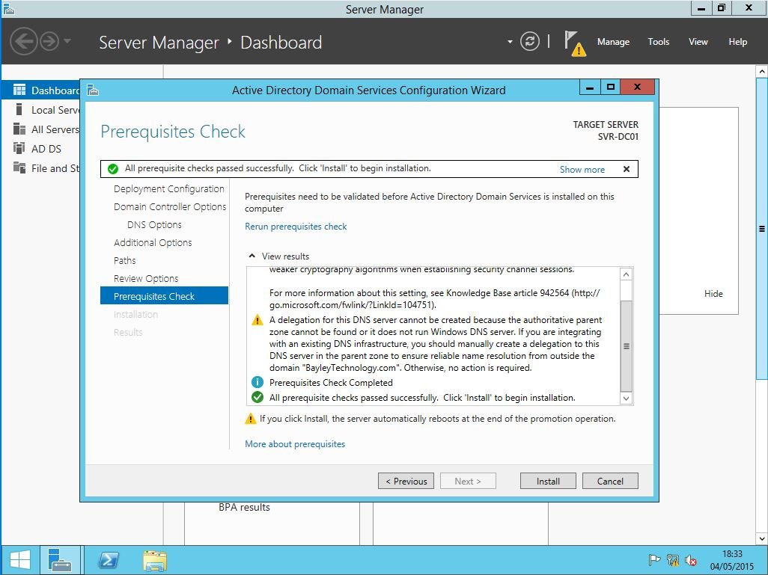Click the network tray icon
The height and width of the screenshot is (575, 768).
tap(673, 560)
